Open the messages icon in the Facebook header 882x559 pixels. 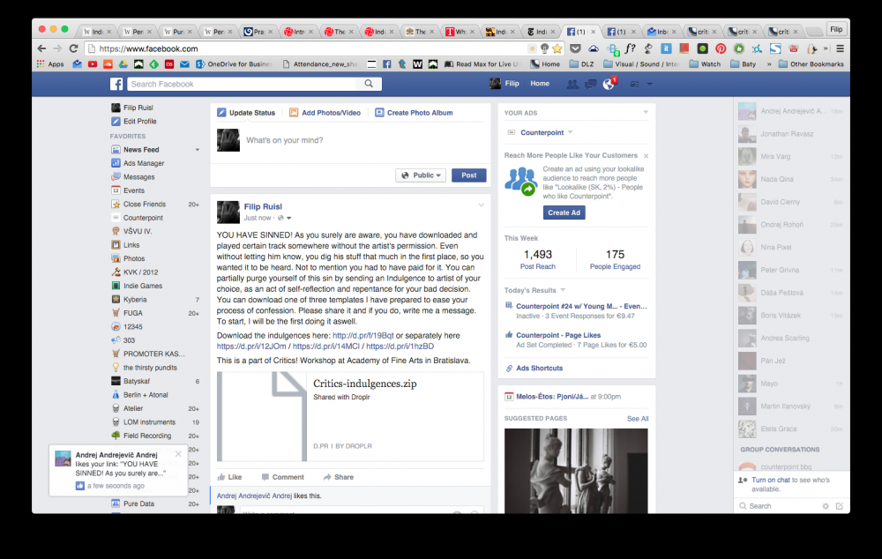coord(590,84)
